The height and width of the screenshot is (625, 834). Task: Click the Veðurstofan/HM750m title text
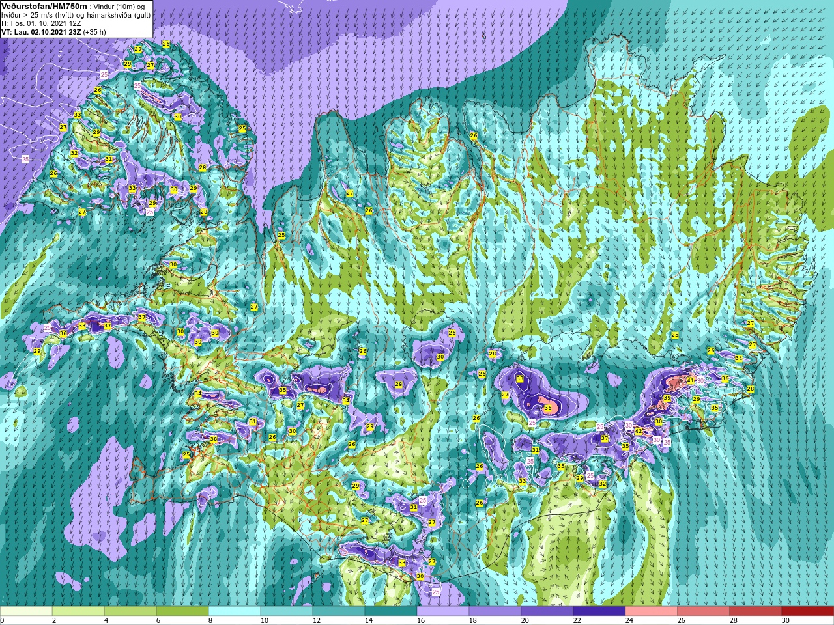44,6
